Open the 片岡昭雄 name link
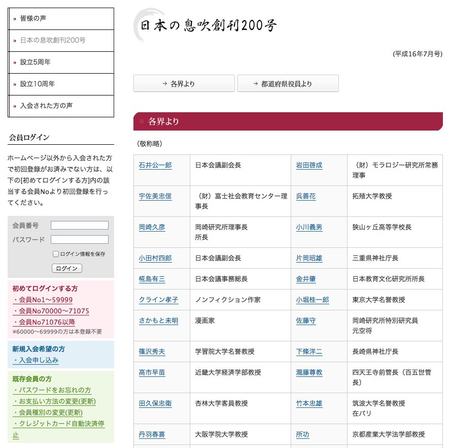Viewport: 450px width, 448px height. pyautogui.click(x=309, y=259)
